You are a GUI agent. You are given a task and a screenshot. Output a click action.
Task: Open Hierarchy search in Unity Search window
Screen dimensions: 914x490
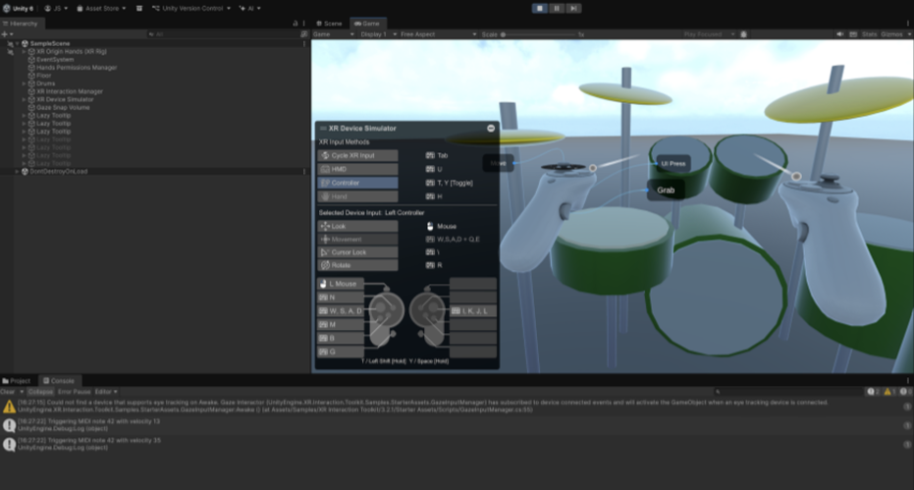click(303, 34)
